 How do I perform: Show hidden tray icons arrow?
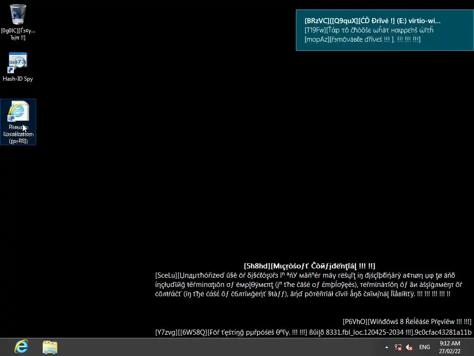coord(387,347)
